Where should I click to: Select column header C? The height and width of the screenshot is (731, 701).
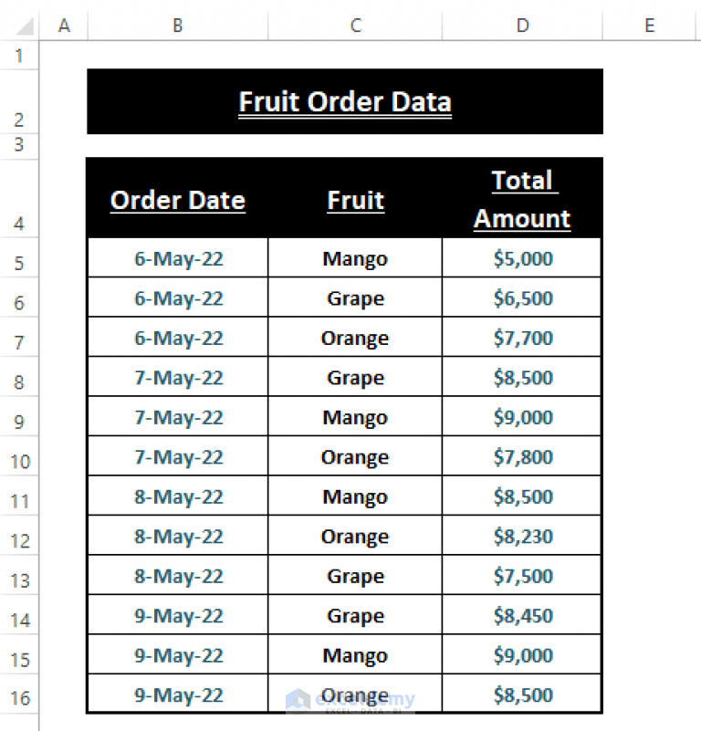[x=354, y=26]
